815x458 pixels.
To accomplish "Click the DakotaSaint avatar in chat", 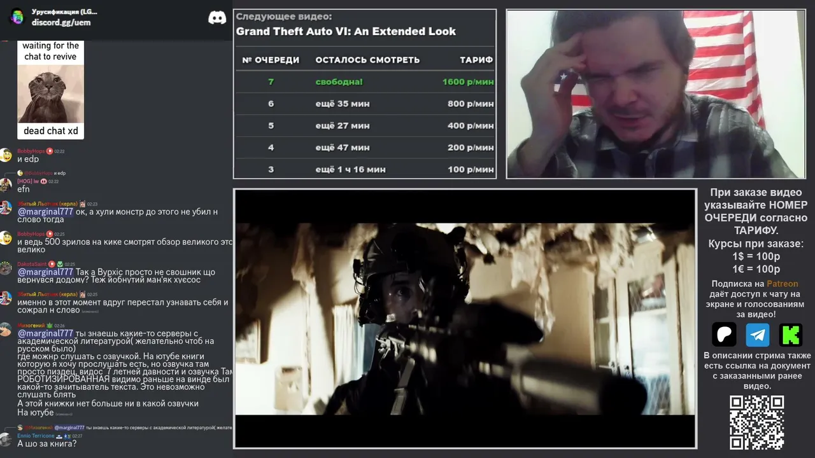I will coord(6,268).
